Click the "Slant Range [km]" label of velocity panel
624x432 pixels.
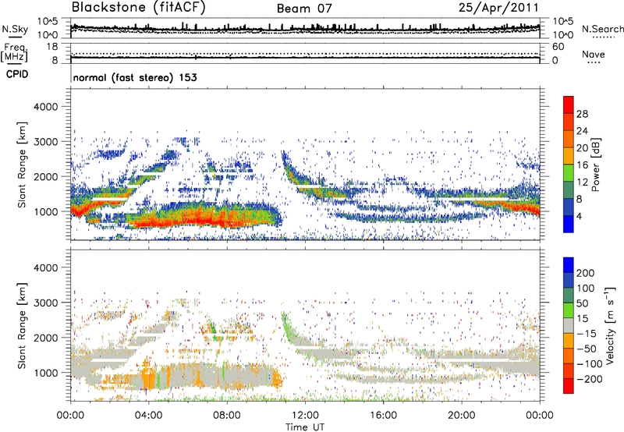pyautogui.click(x=22, y=326)
